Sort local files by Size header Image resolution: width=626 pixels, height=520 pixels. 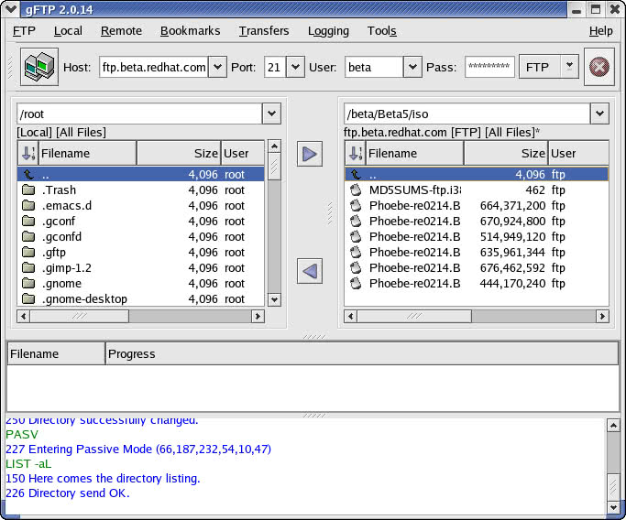[179, 153]
